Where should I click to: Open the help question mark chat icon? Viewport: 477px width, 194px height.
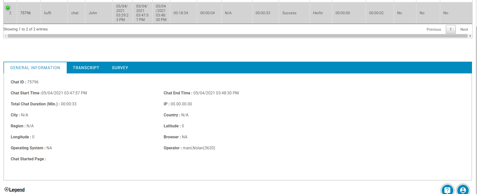(x=447, y=190)
